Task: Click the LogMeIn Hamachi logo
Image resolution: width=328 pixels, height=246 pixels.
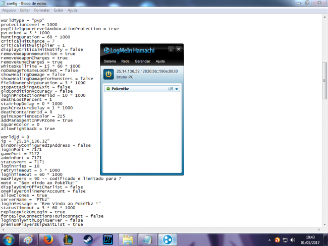Action: point(129,50)
